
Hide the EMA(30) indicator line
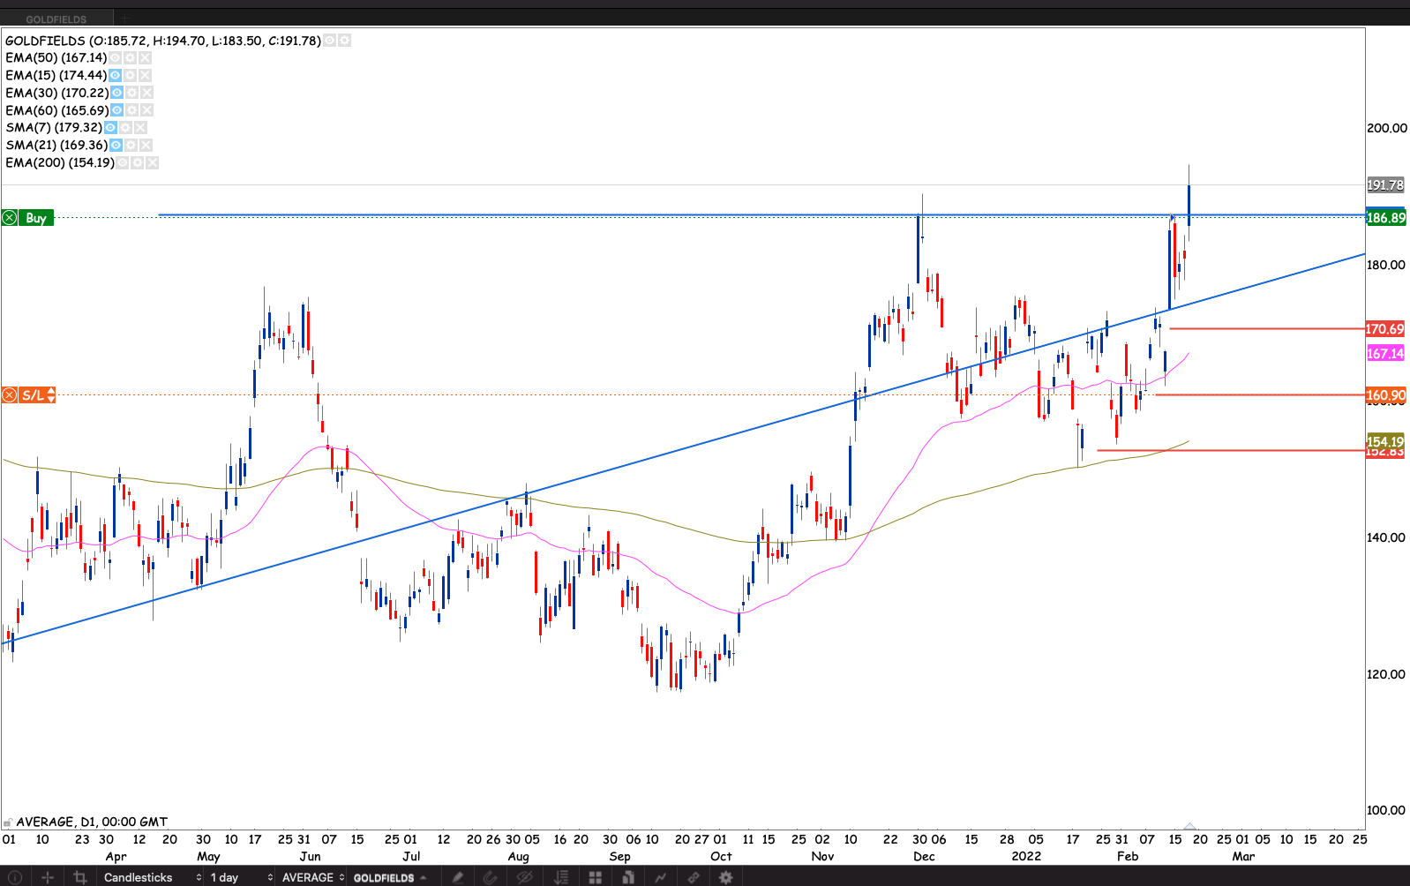click(x=116, y=93)
